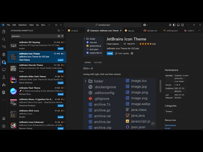The height and width of the screenshot is (152, 203).
Task: Open the Search view in activity bar
Action: 4,39
